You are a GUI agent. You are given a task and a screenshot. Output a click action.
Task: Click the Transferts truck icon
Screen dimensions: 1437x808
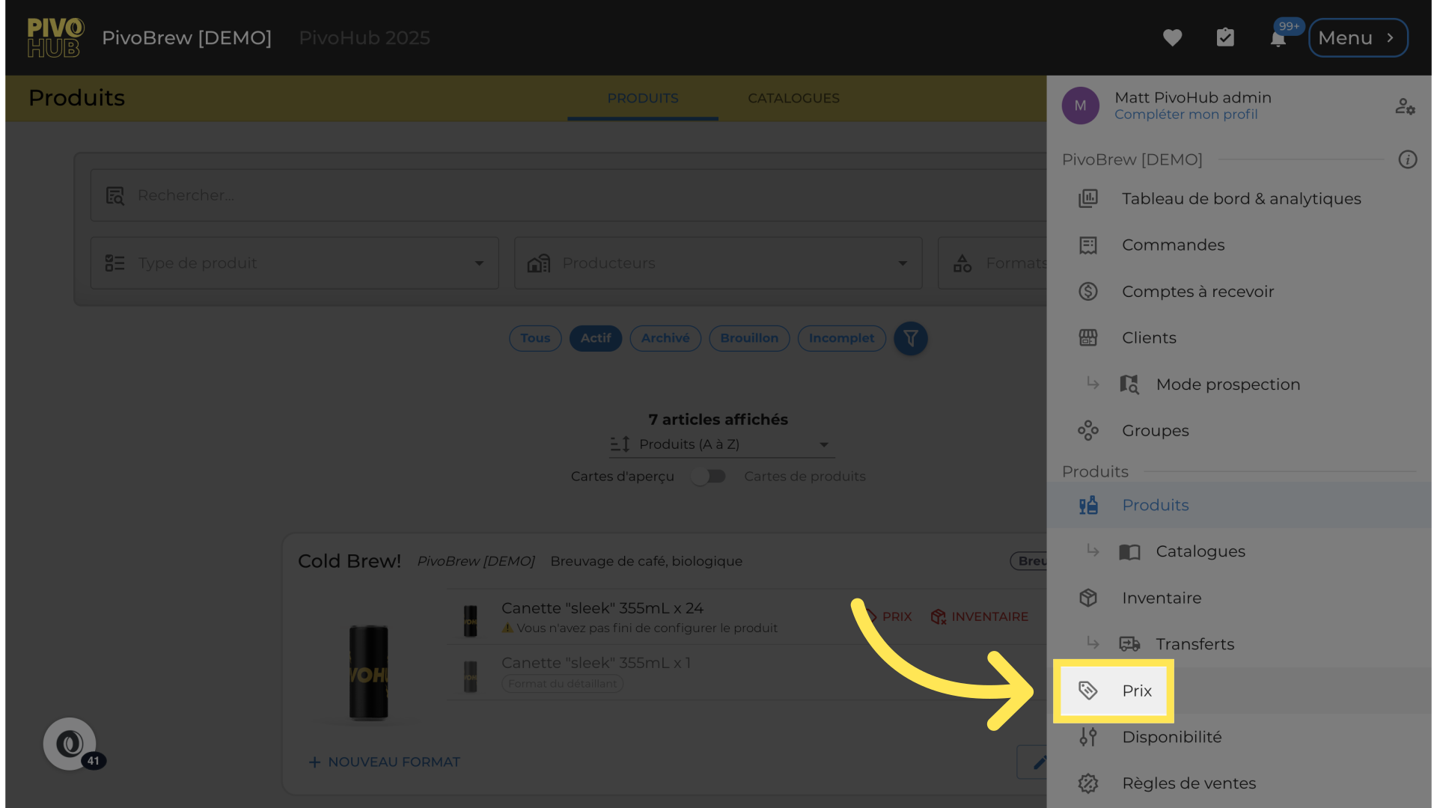1129,644
